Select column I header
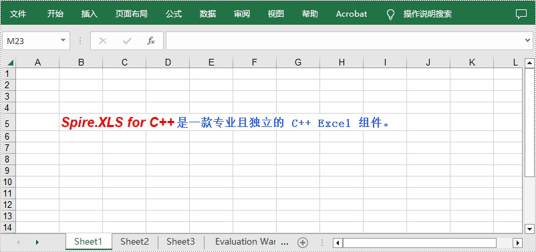536x252 pixels. (385, 62)
